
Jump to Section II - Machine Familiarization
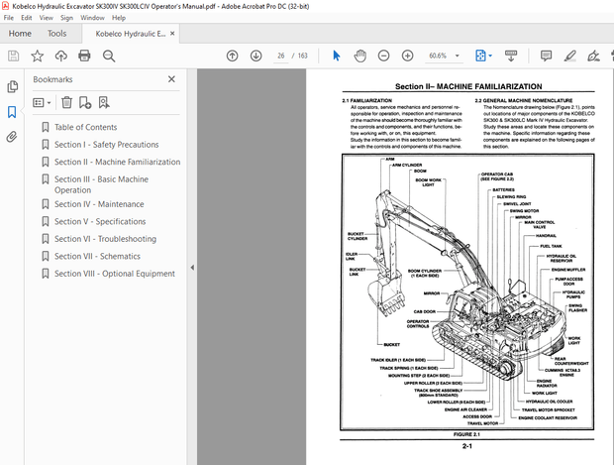pyautogui.click(x=117, y=162)
